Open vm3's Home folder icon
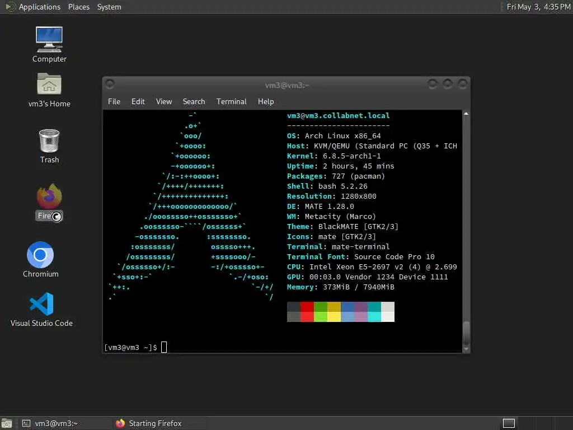Screen dimensions: 573x430 click(x=49, y=90)
